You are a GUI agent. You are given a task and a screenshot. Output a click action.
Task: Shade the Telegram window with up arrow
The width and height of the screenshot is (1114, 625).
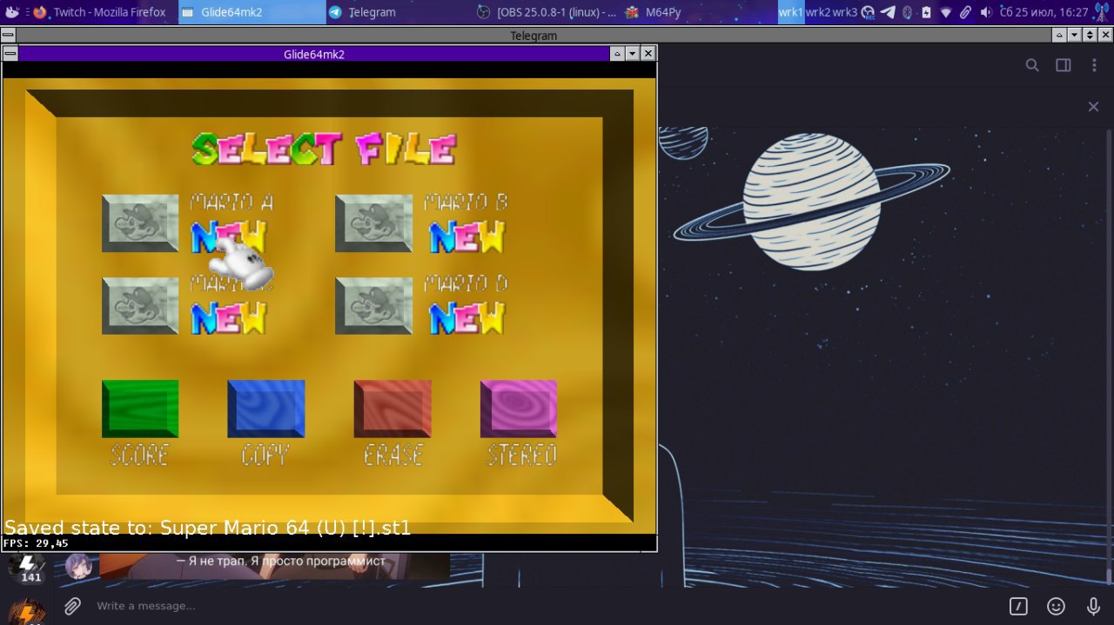click(x=1058, y=36)
